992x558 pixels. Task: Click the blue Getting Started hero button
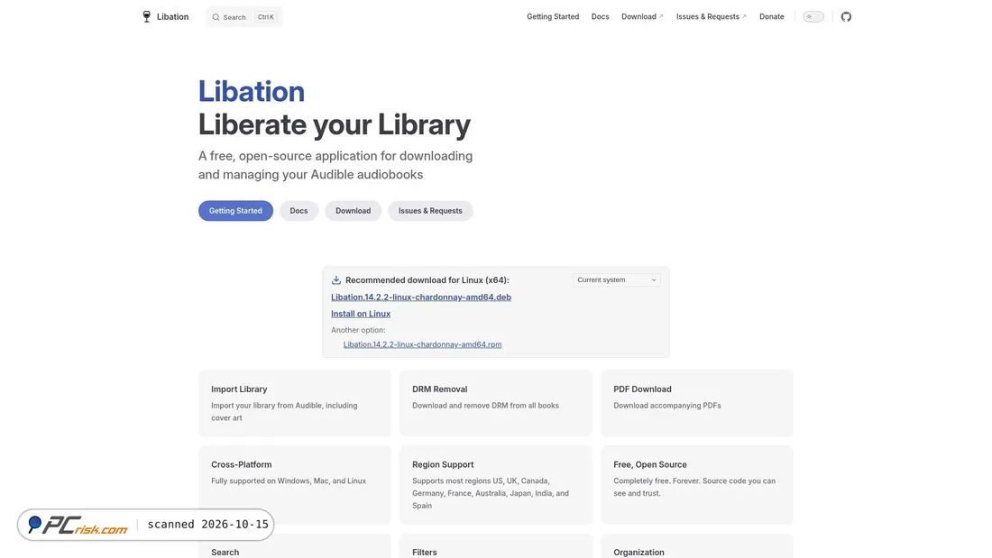235,211
